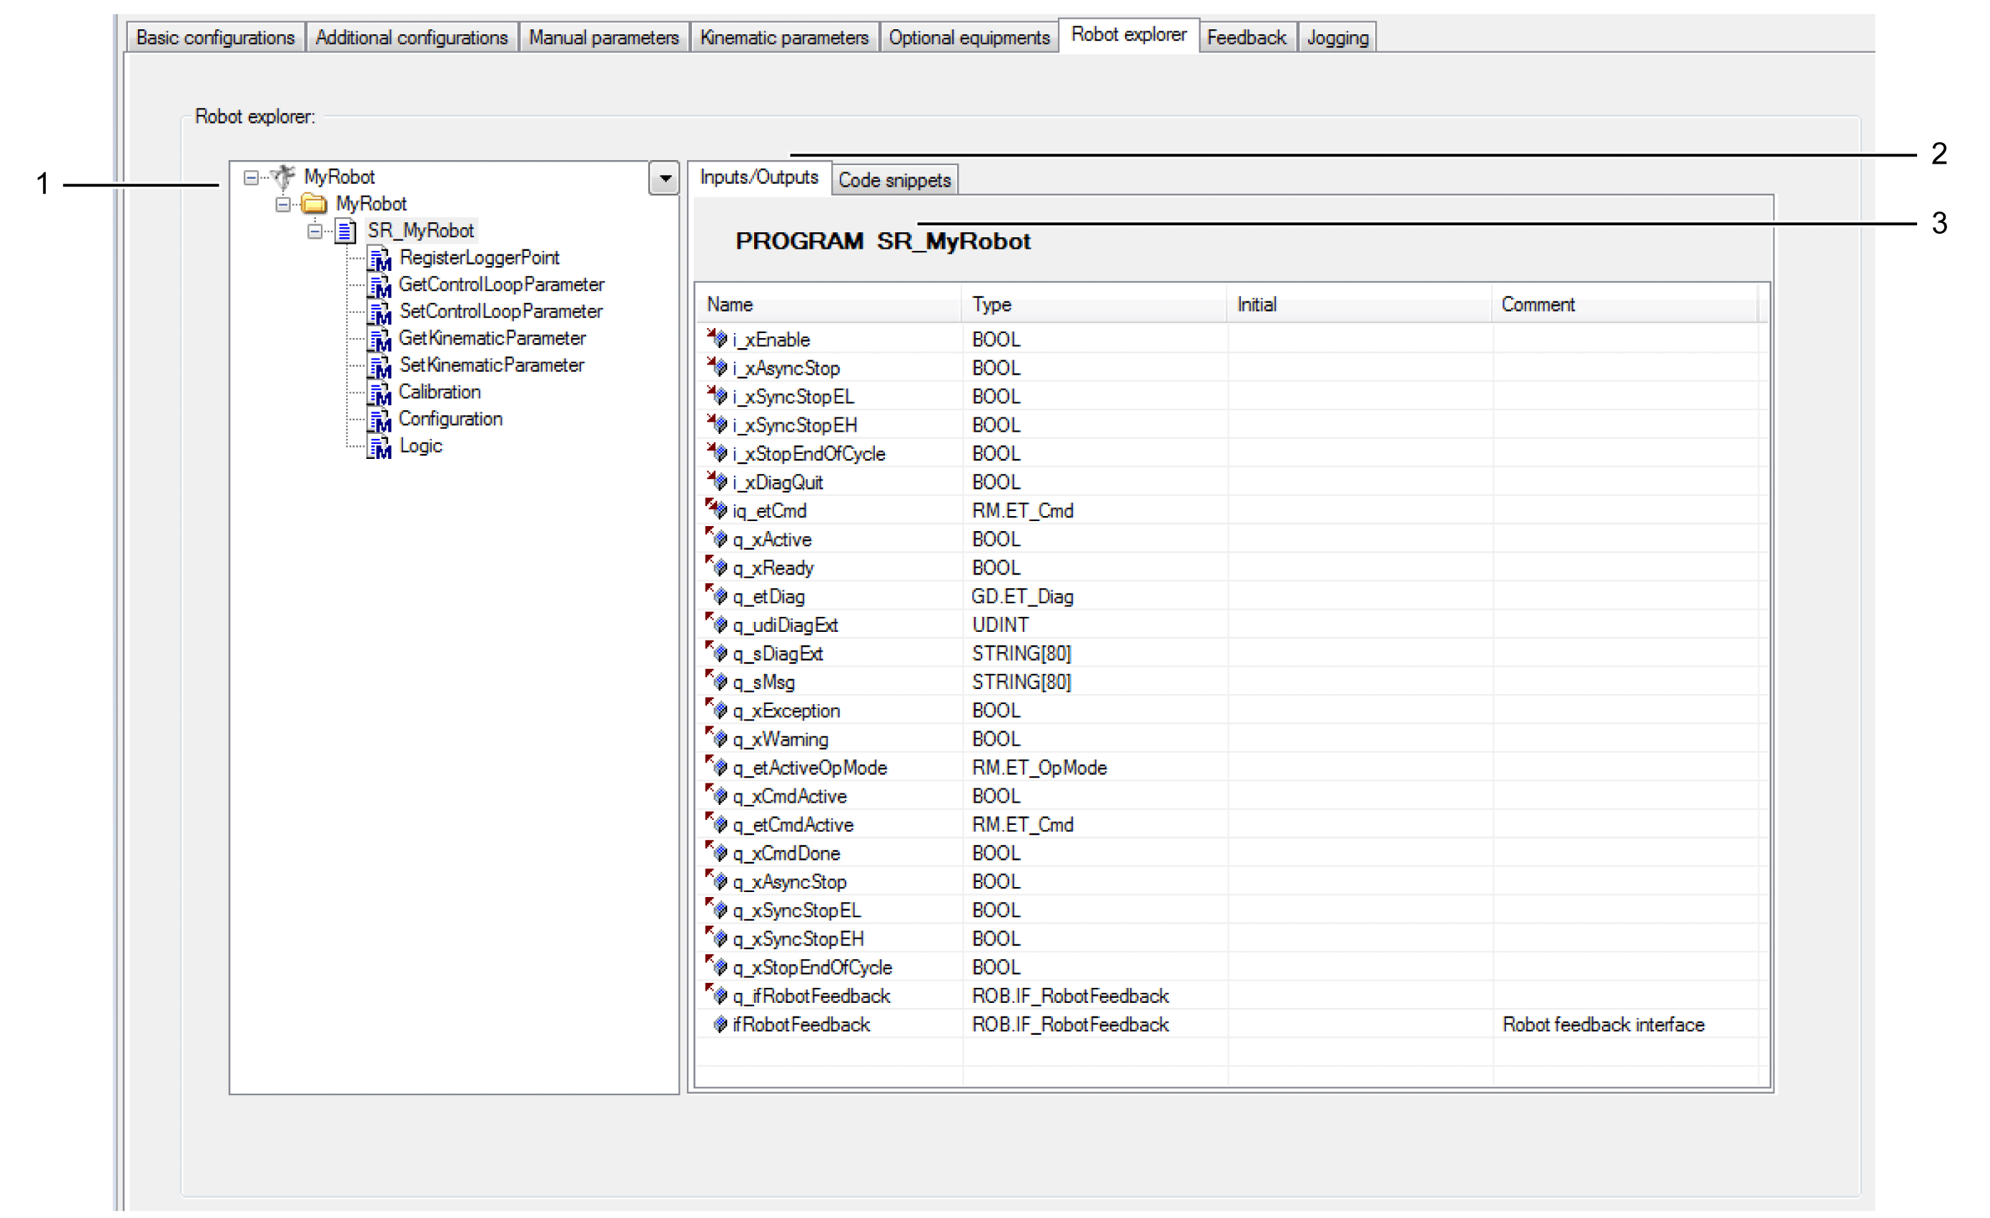The height and width of the screenshot is (1218, 1990).
Task: Select SR_MyRobot program in the tree
Action: (421, 231)
